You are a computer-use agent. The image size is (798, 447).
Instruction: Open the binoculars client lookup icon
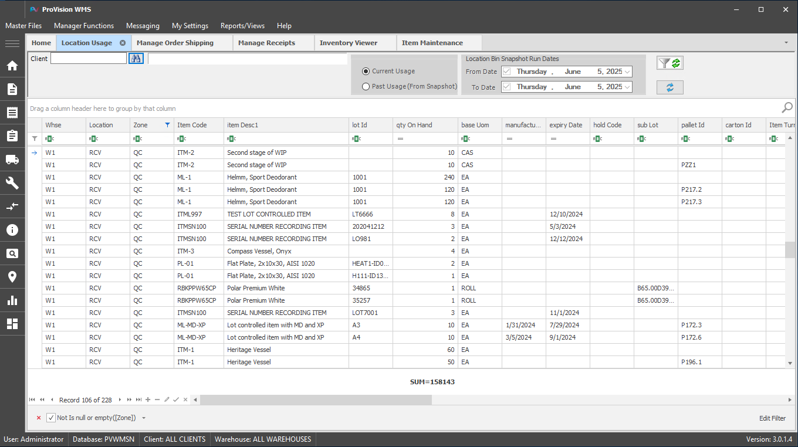click(x=136, y=58)
